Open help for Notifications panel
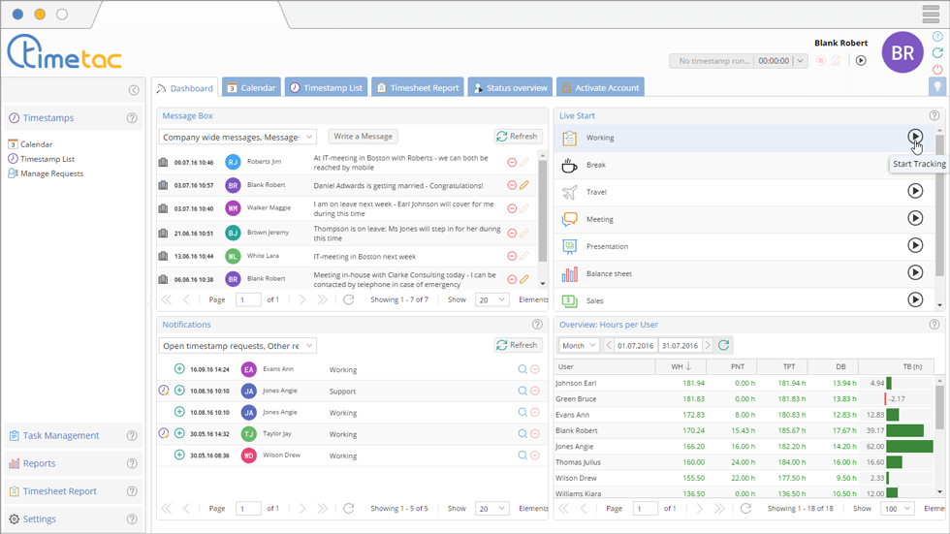950x534 pixels. pyautogui.click(x=537, y=324)
